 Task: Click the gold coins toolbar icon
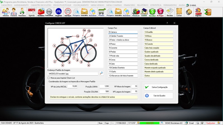(x=189, y=12)
